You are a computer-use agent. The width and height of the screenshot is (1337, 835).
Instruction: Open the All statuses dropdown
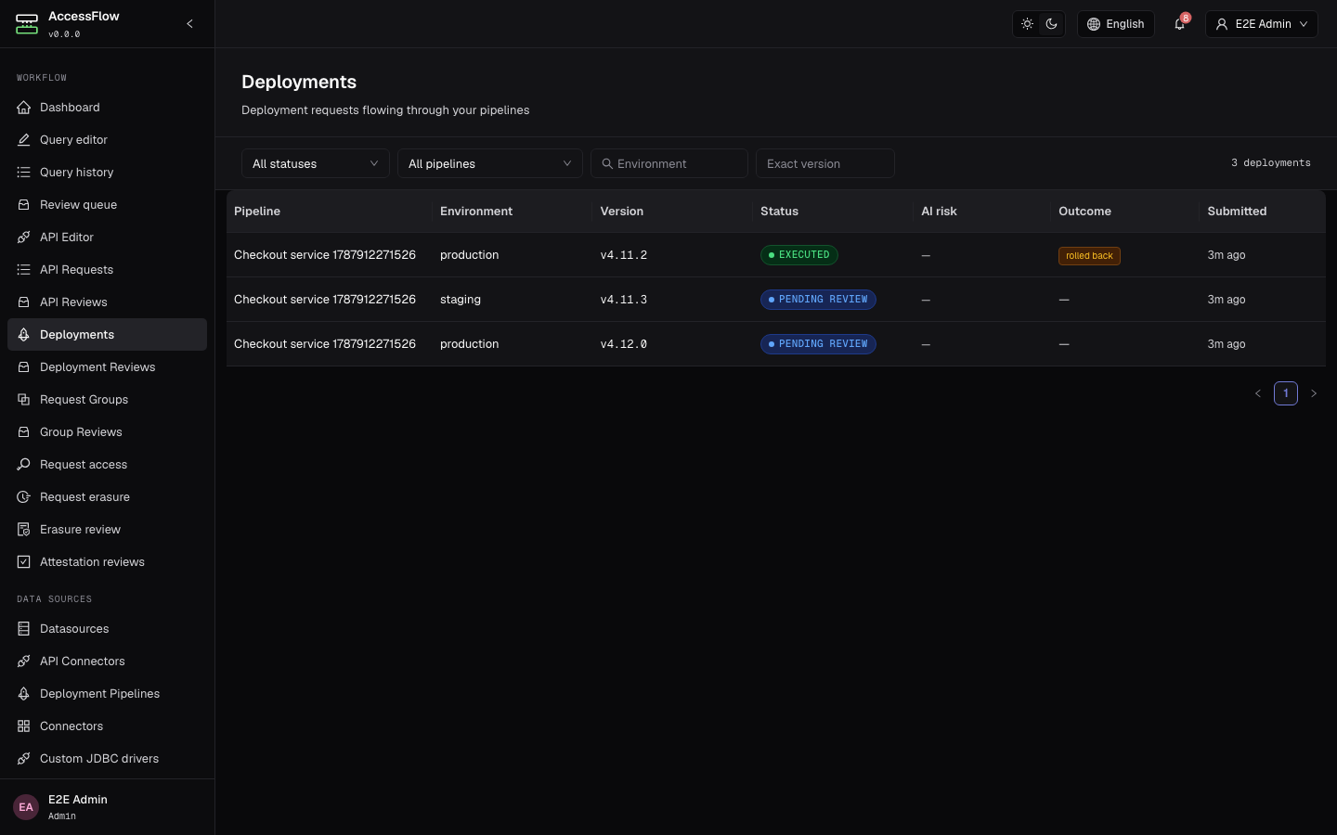[316, 163]
